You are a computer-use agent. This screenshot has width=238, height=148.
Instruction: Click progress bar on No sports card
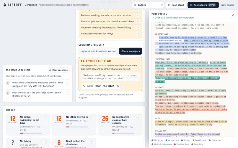pyautogui.click(x=123, y=133)
